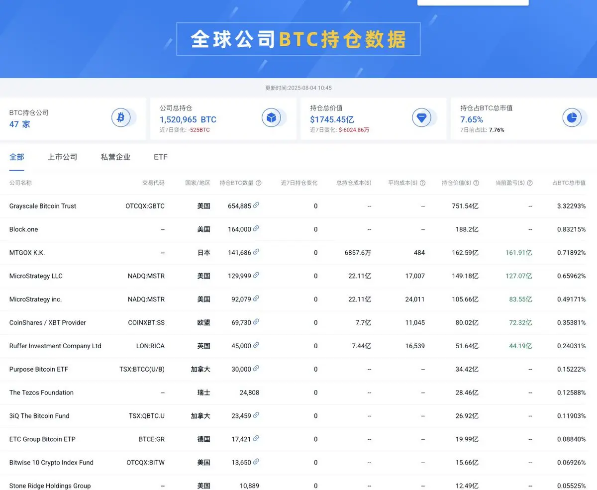
Task: Open the link icon beside CoinShares 69,730
Action: [256, 322]
